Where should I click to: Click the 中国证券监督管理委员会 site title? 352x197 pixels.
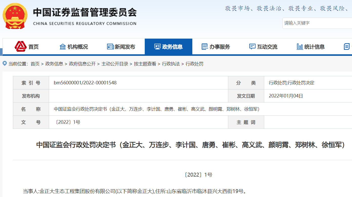(85, 12)
